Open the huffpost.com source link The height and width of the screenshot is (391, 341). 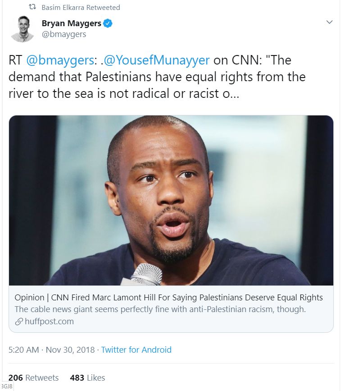click(x=50, y=322)
